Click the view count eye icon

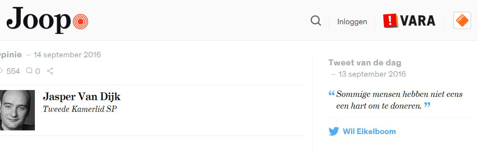[x=1, y=71]
